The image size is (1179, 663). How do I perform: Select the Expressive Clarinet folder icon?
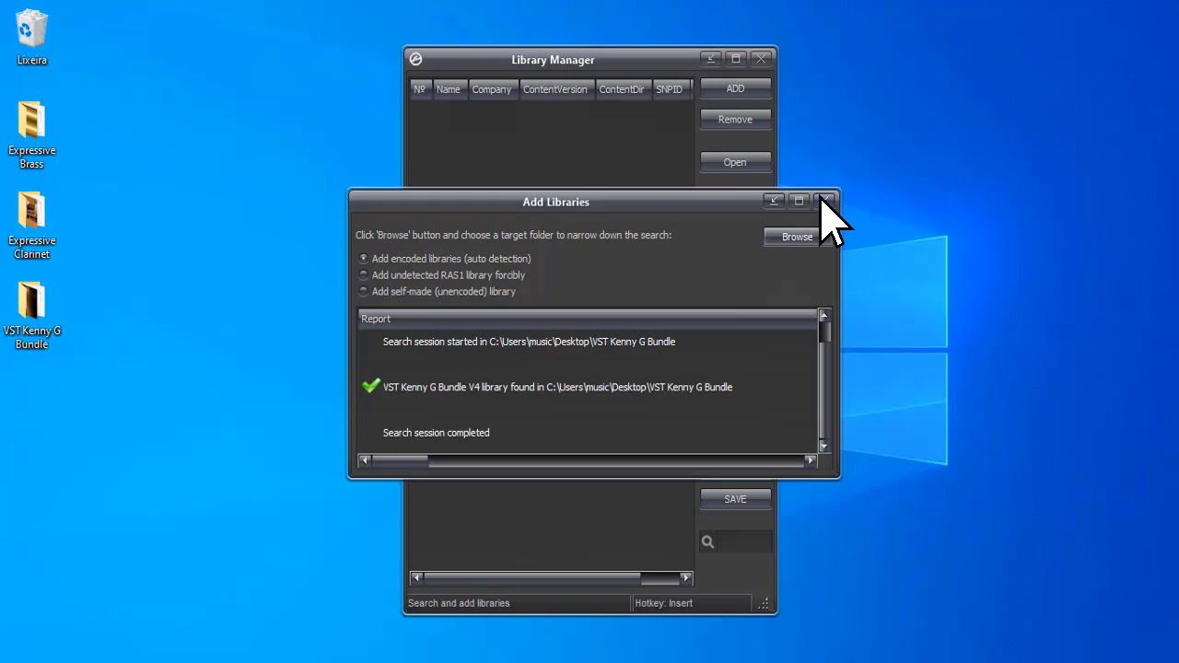(x=31, y=225)
